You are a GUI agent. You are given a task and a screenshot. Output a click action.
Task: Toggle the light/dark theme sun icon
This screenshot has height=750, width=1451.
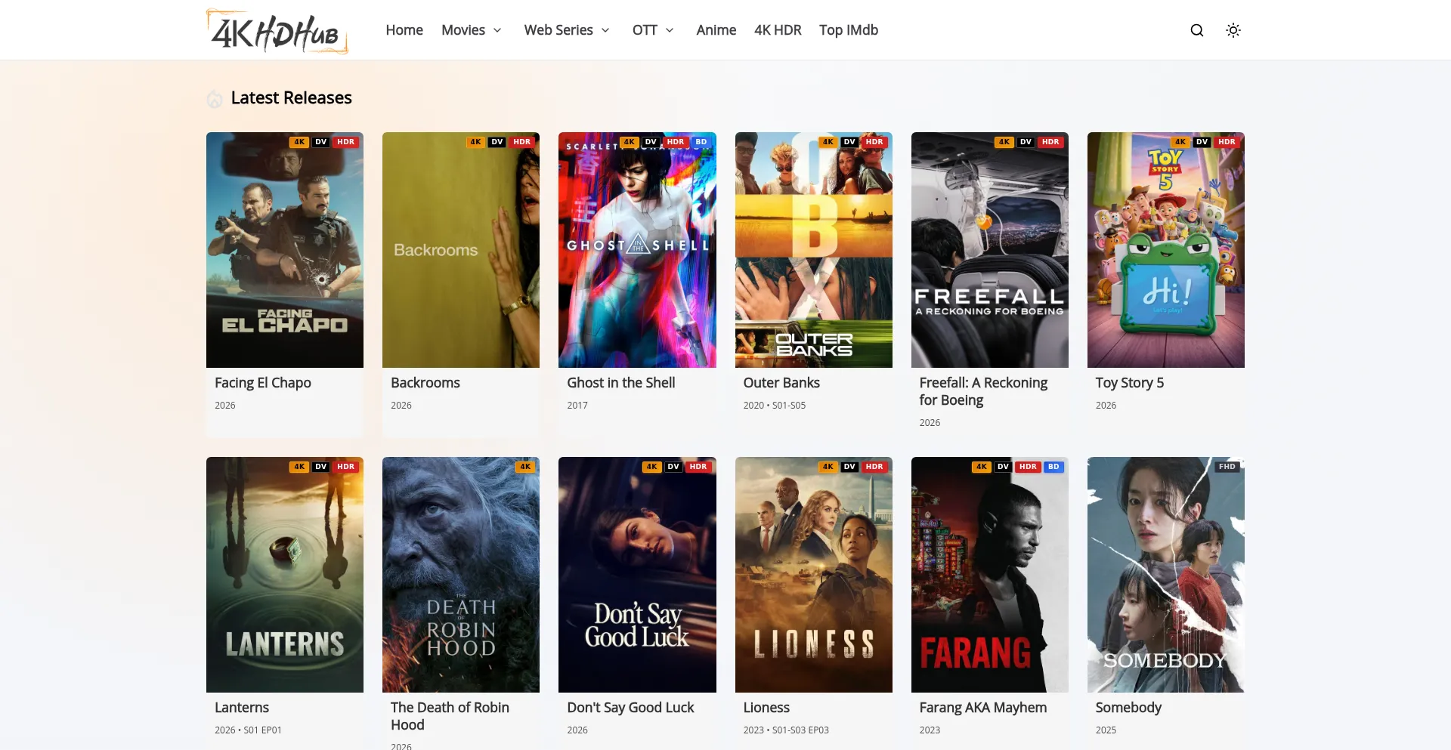tap(1233, 30)
